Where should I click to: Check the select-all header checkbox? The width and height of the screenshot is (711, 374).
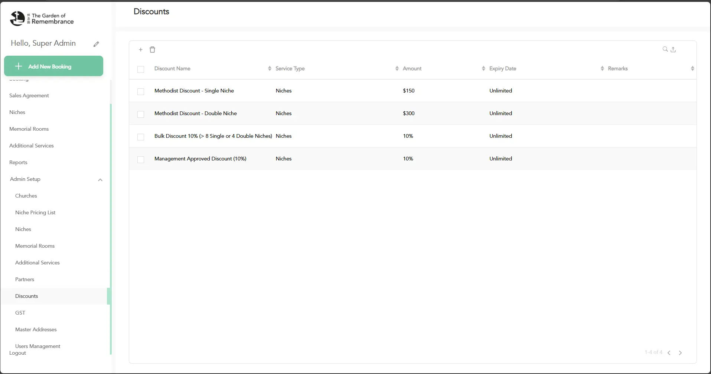pyautogui.click(x=141, y=69)
